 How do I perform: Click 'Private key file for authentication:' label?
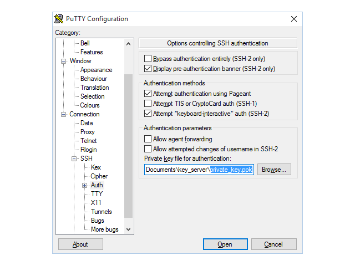tap(187, 158)
